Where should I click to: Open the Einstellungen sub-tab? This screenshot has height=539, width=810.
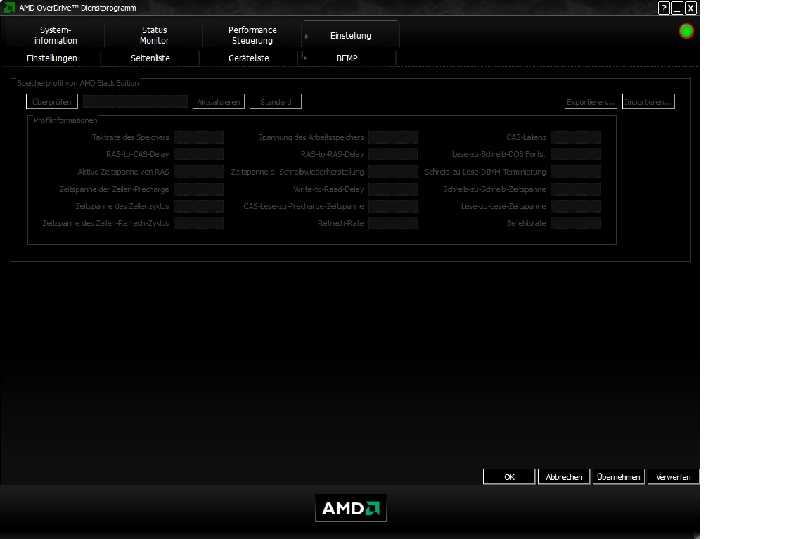(51, 58)
